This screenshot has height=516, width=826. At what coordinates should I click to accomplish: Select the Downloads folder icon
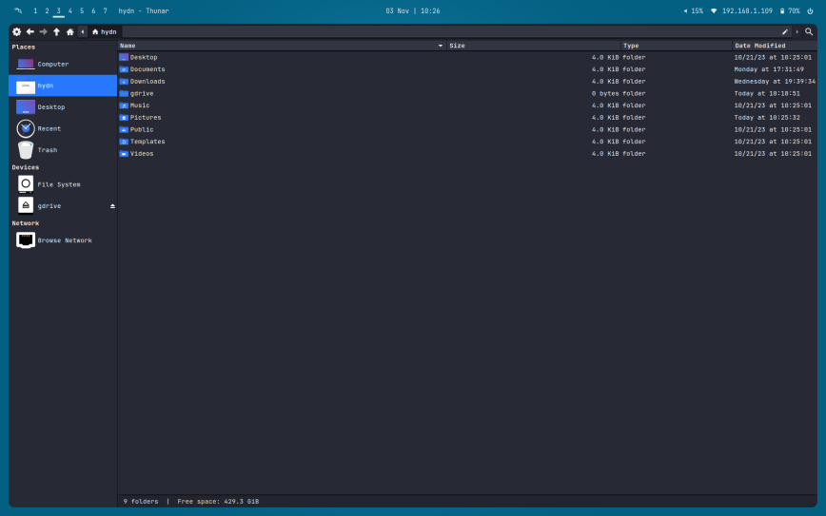tap(124, 82)
